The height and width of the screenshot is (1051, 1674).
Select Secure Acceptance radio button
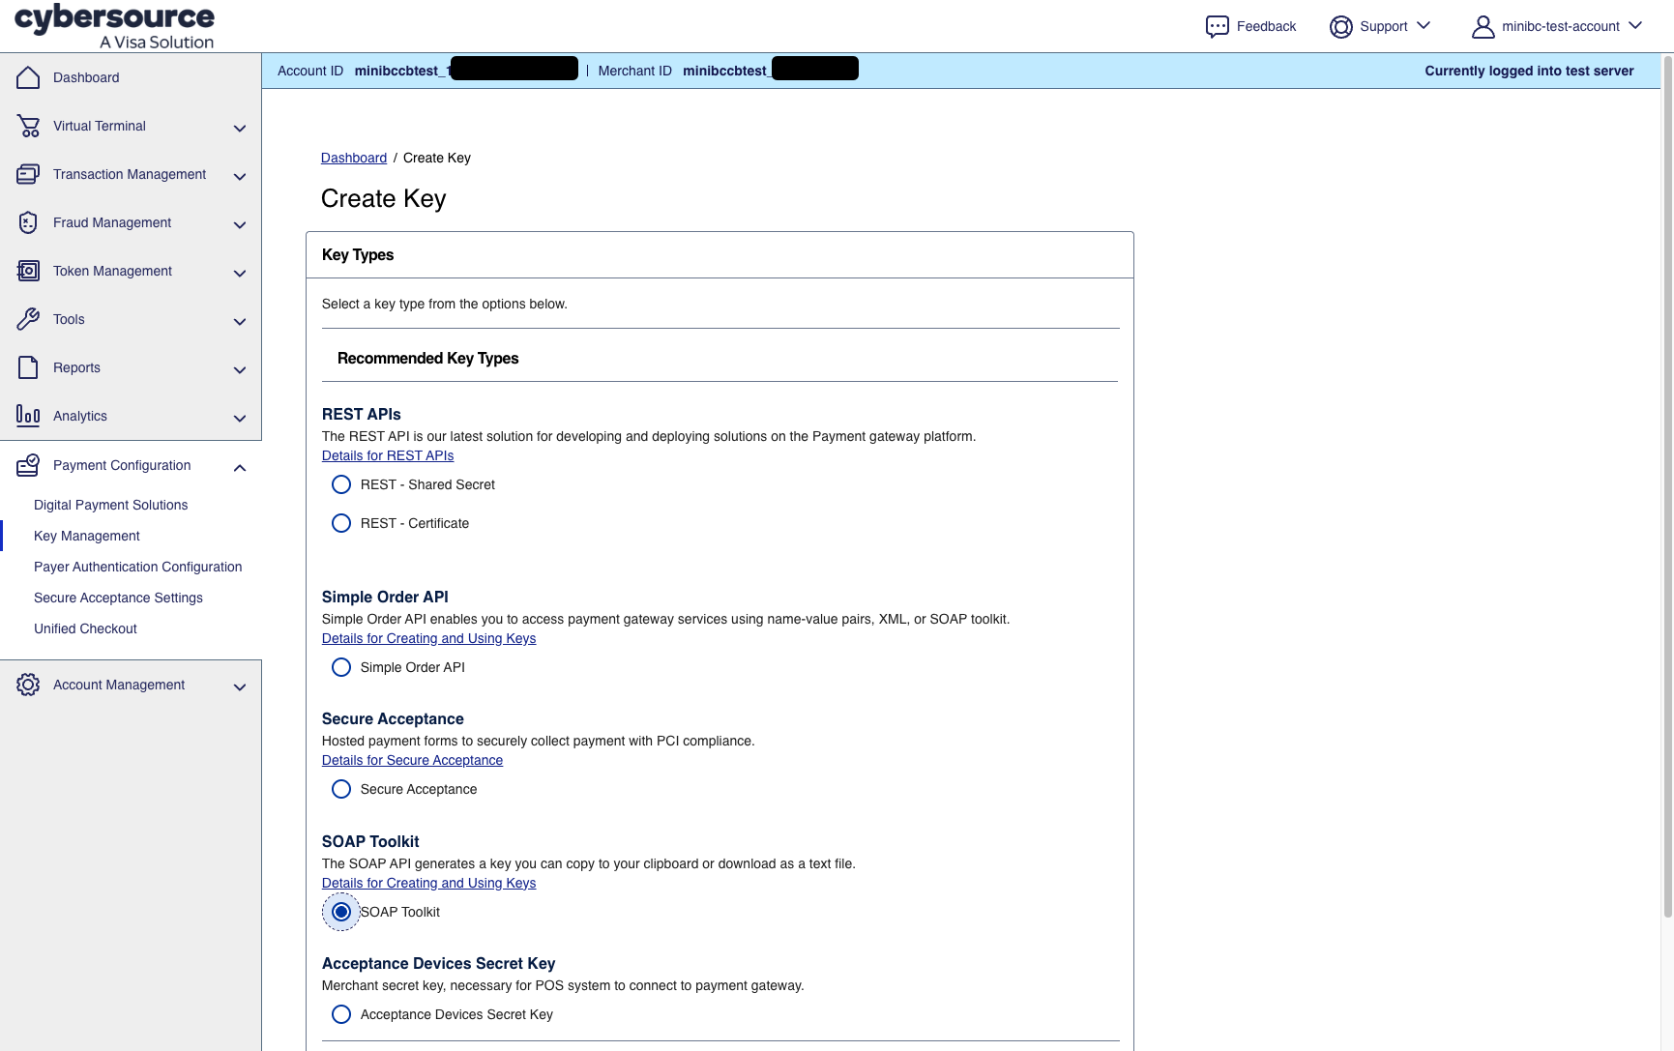[x=341, y=789]
